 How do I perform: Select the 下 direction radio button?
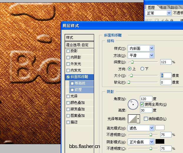pyautogui.click(x=142, y=69)
